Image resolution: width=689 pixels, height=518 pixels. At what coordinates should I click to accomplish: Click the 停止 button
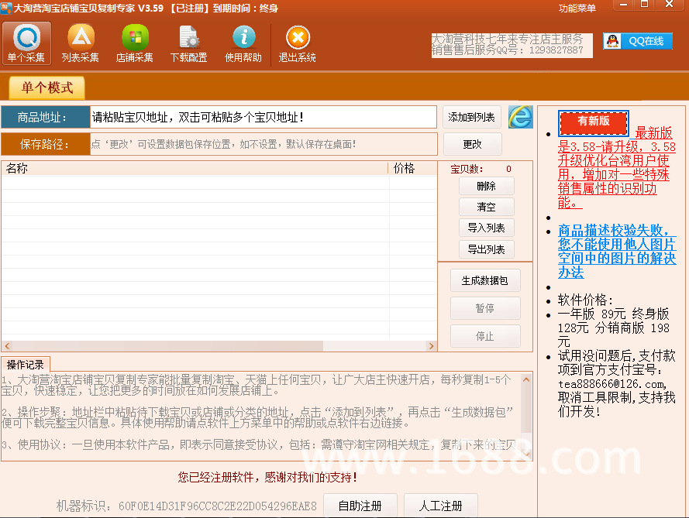point(485,336)
